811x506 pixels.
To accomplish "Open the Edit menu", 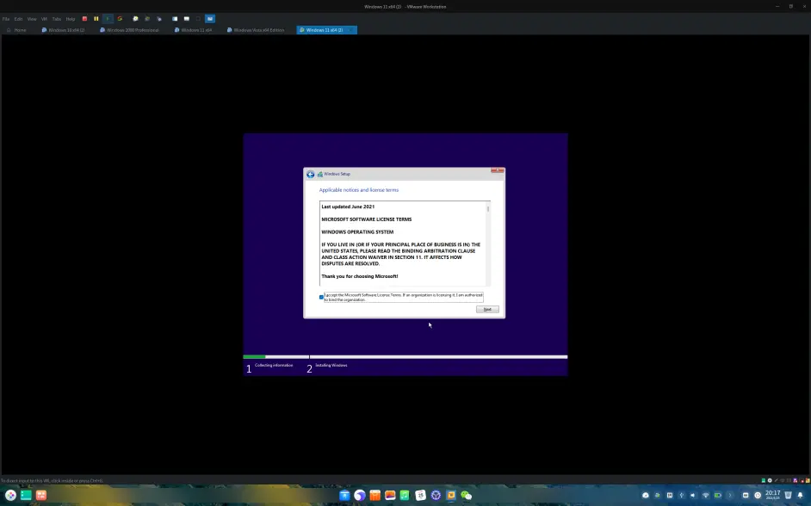I will [19, 19].
